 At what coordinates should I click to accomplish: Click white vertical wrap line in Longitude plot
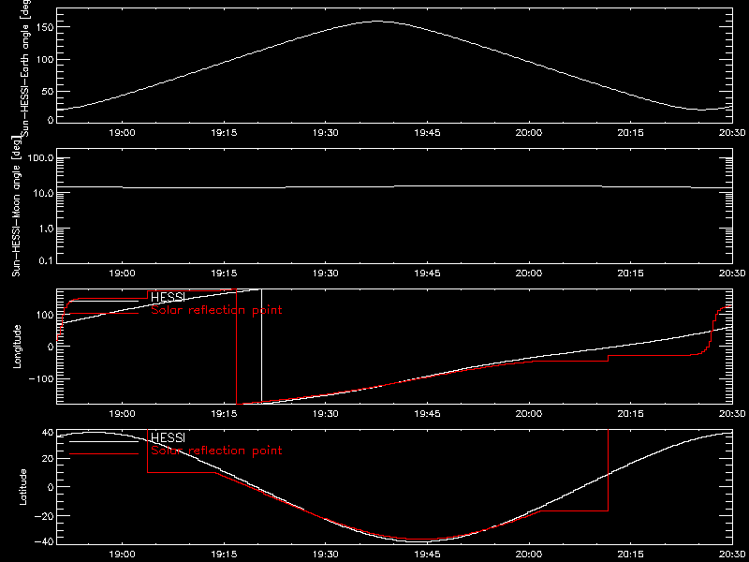point(262,347)
